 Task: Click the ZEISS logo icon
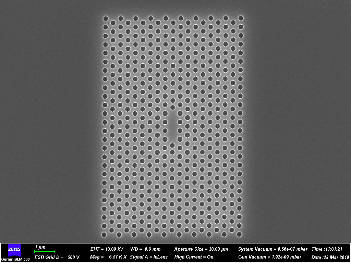click(x=14, y=250)
